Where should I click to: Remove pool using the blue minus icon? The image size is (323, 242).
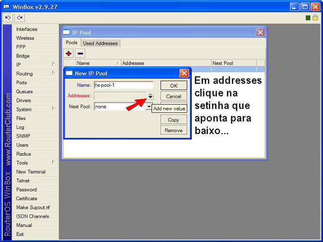pos(80,53)
